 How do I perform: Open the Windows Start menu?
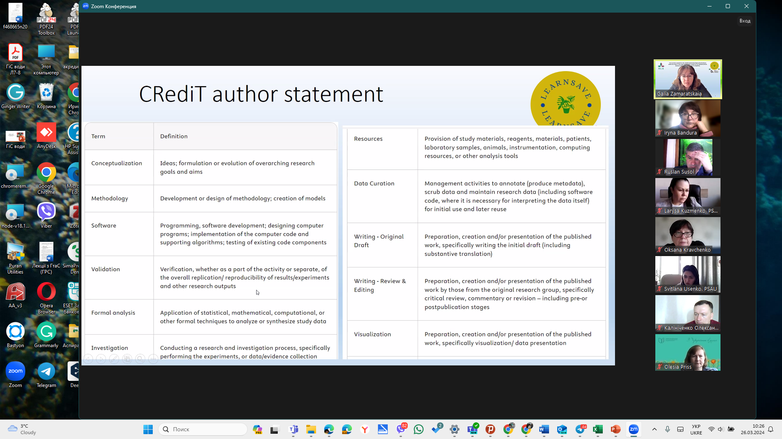[148, 429]
